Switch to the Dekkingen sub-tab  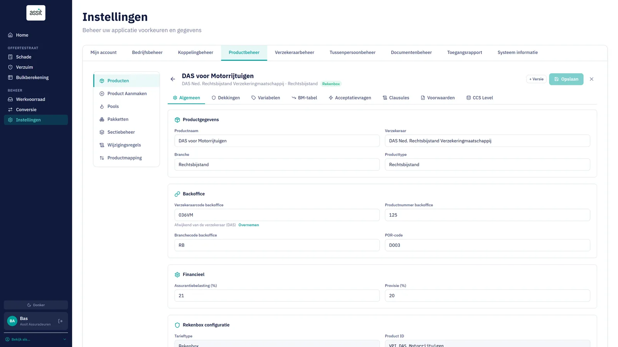(x=226, y=98)
